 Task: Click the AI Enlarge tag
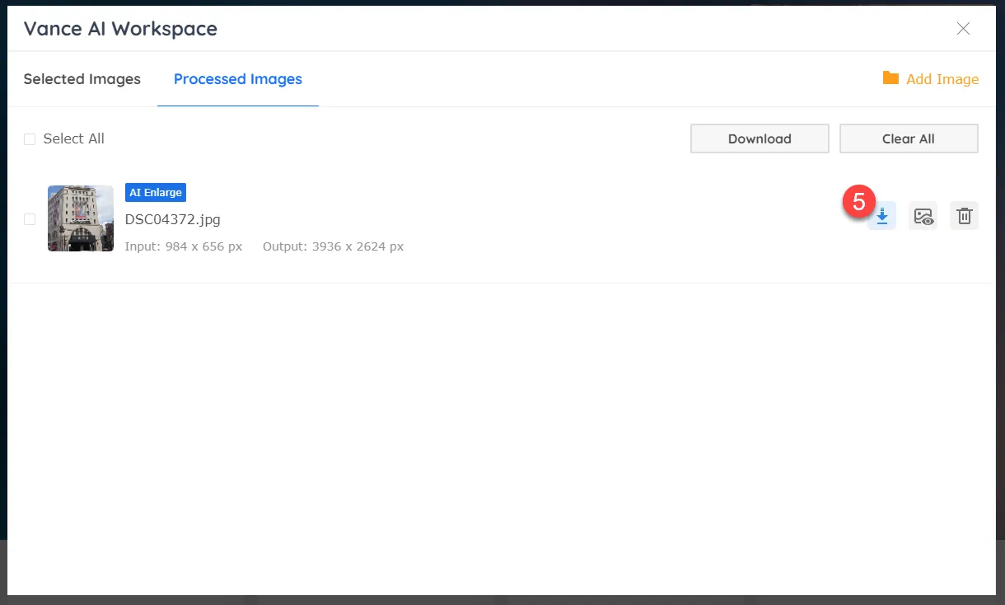click(156, 192)
